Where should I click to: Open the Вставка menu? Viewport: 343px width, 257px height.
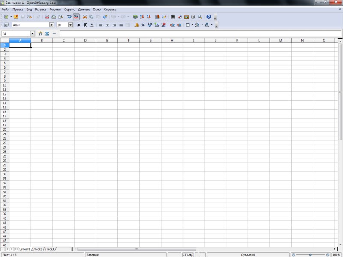(x=40, y=9)
